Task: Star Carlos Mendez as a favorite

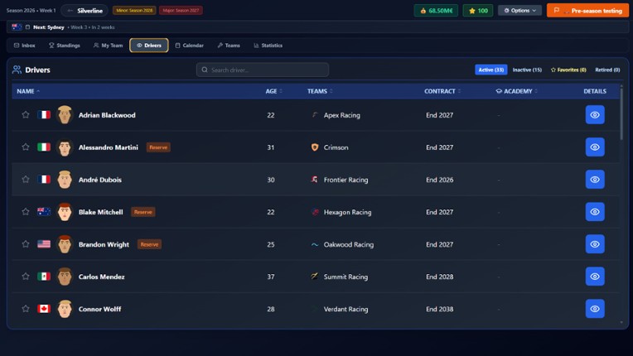Action: click(26, 277)
